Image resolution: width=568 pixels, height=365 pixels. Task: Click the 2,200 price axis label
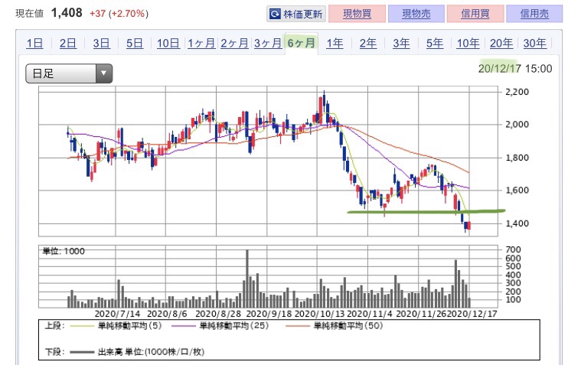coord(517,92)
